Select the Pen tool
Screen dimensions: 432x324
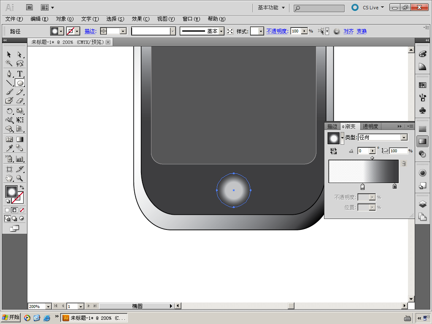tap(9, 74)
